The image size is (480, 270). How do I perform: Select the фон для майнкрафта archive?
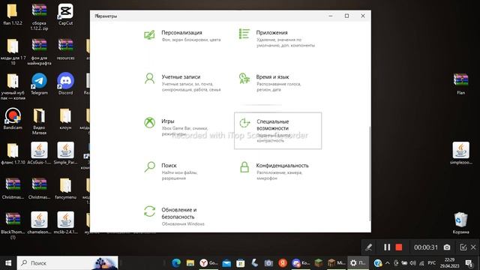[x=39, y=52]
